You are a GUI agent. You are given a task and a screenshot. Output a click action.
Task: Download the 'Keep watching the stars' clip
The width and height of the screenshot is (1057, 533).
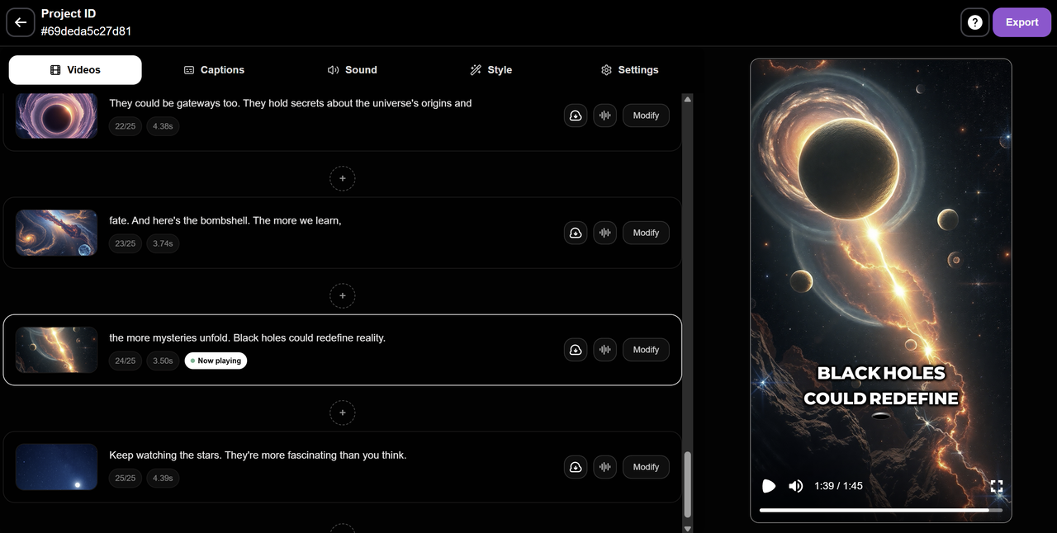[x=576, y=467]
